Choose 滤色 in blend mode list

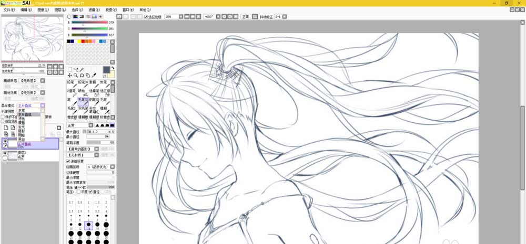pos(28,119)
